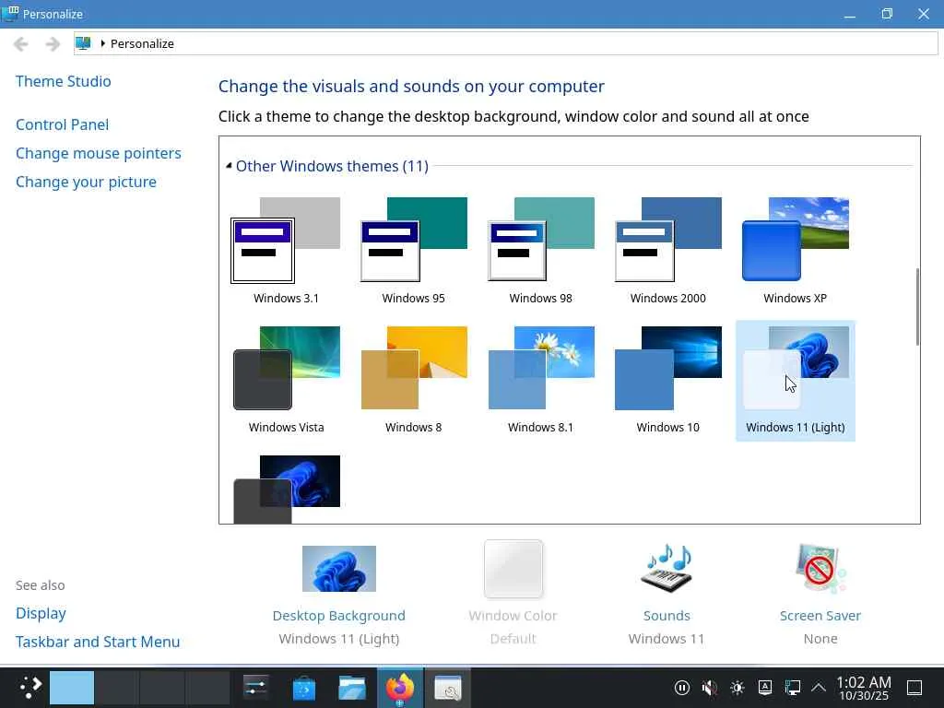Choose the Windows 8 theme
The width and height of the screenshot is (944, 708).
click(414, 381)
